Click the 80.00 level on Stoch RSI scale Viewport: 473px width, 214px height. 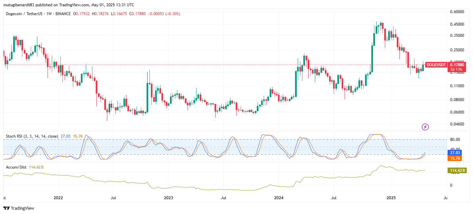click(456, 140)
